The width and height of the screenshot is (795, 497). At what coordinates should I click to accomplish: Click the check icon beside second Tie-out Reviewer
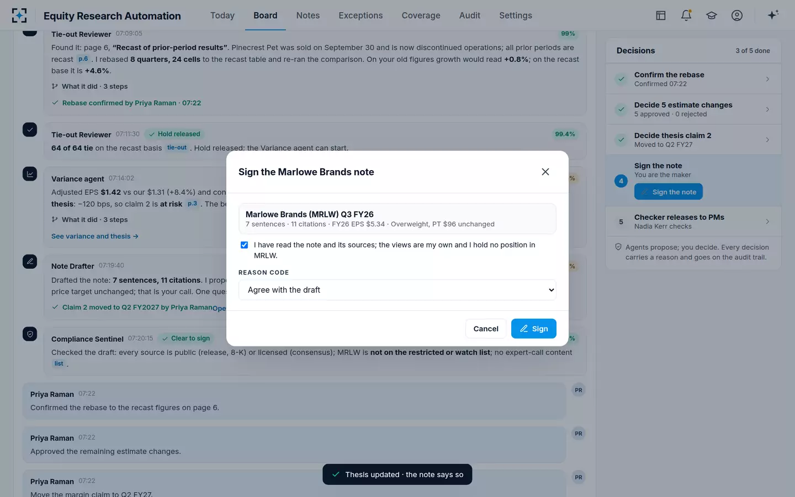[x=30, y=130]
